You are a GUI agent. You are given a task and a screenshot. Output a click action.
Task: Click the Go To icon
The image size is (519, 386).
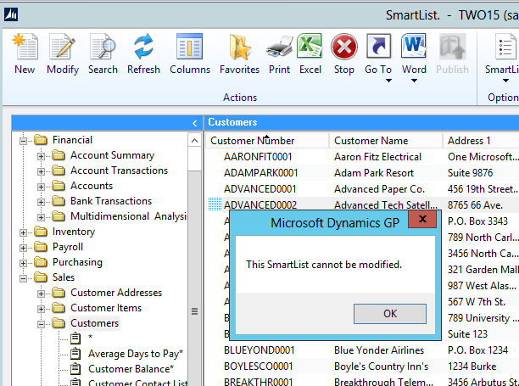(x=378, y=47)
